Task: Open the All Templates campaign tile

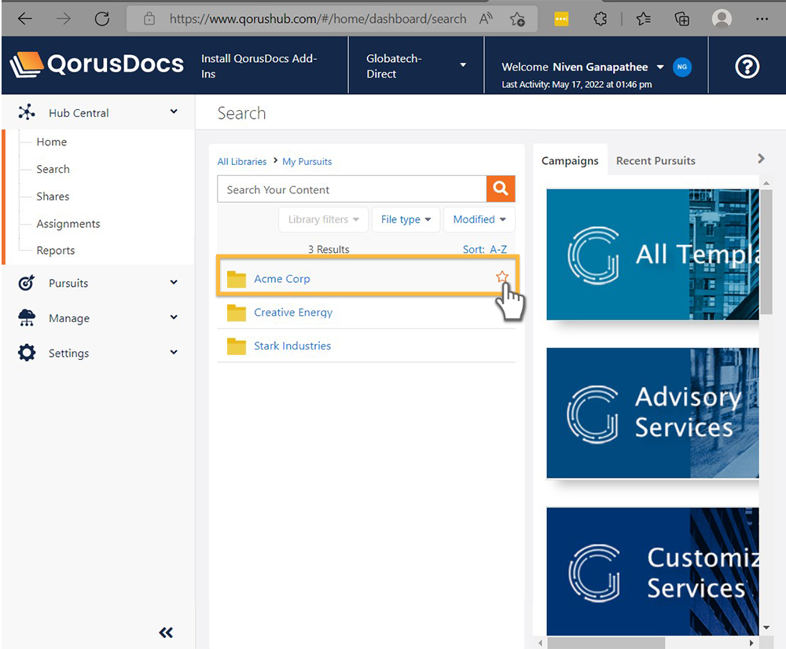Action: click(652, 254)
